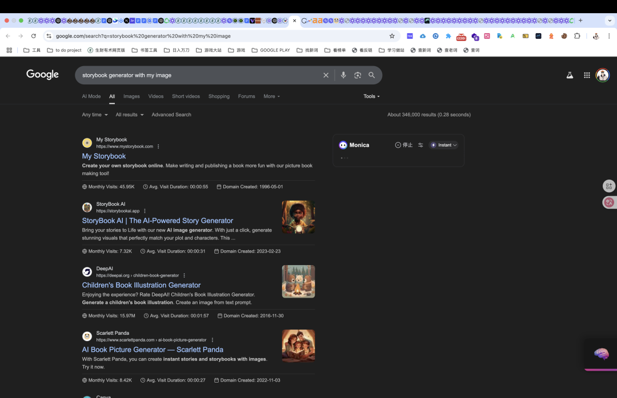Open Advanced Search link
617x398 pixels.
tap(171, 115)
